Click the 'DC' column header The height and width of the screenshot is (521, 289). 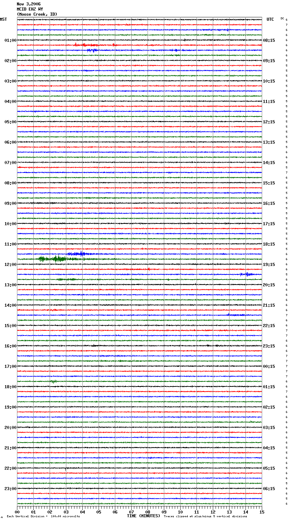[282, 18]
